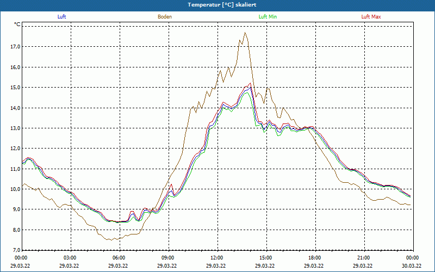Click the '30.03.22' date label
The height and width of the screenshot is (272, 435).
412,265
